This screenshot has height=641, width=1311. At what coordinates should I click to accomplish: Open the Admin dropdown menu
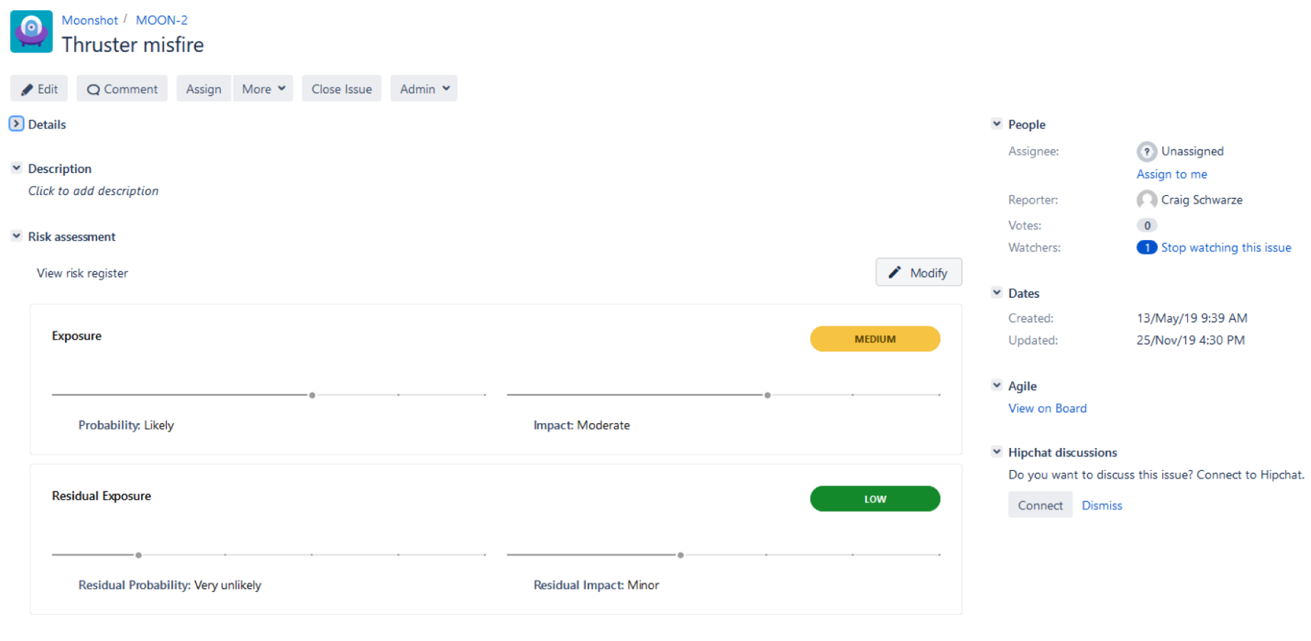click(x=423, y=88)
